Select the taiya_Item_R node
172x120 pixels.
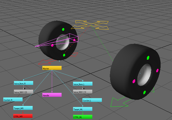[23, 83]
